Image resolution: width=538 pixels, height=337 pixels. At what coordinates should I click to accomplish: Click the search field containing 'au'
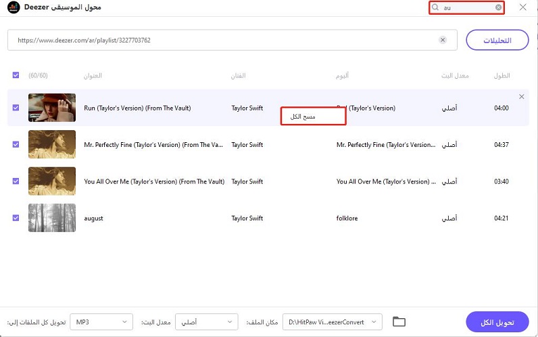(466, 7)
